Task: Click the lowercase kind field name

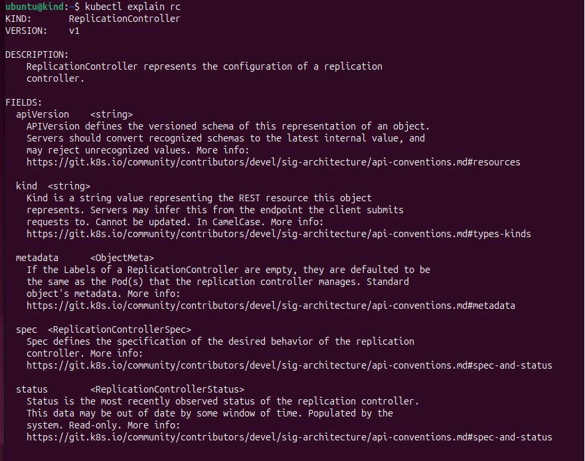Action: (27, 186)
